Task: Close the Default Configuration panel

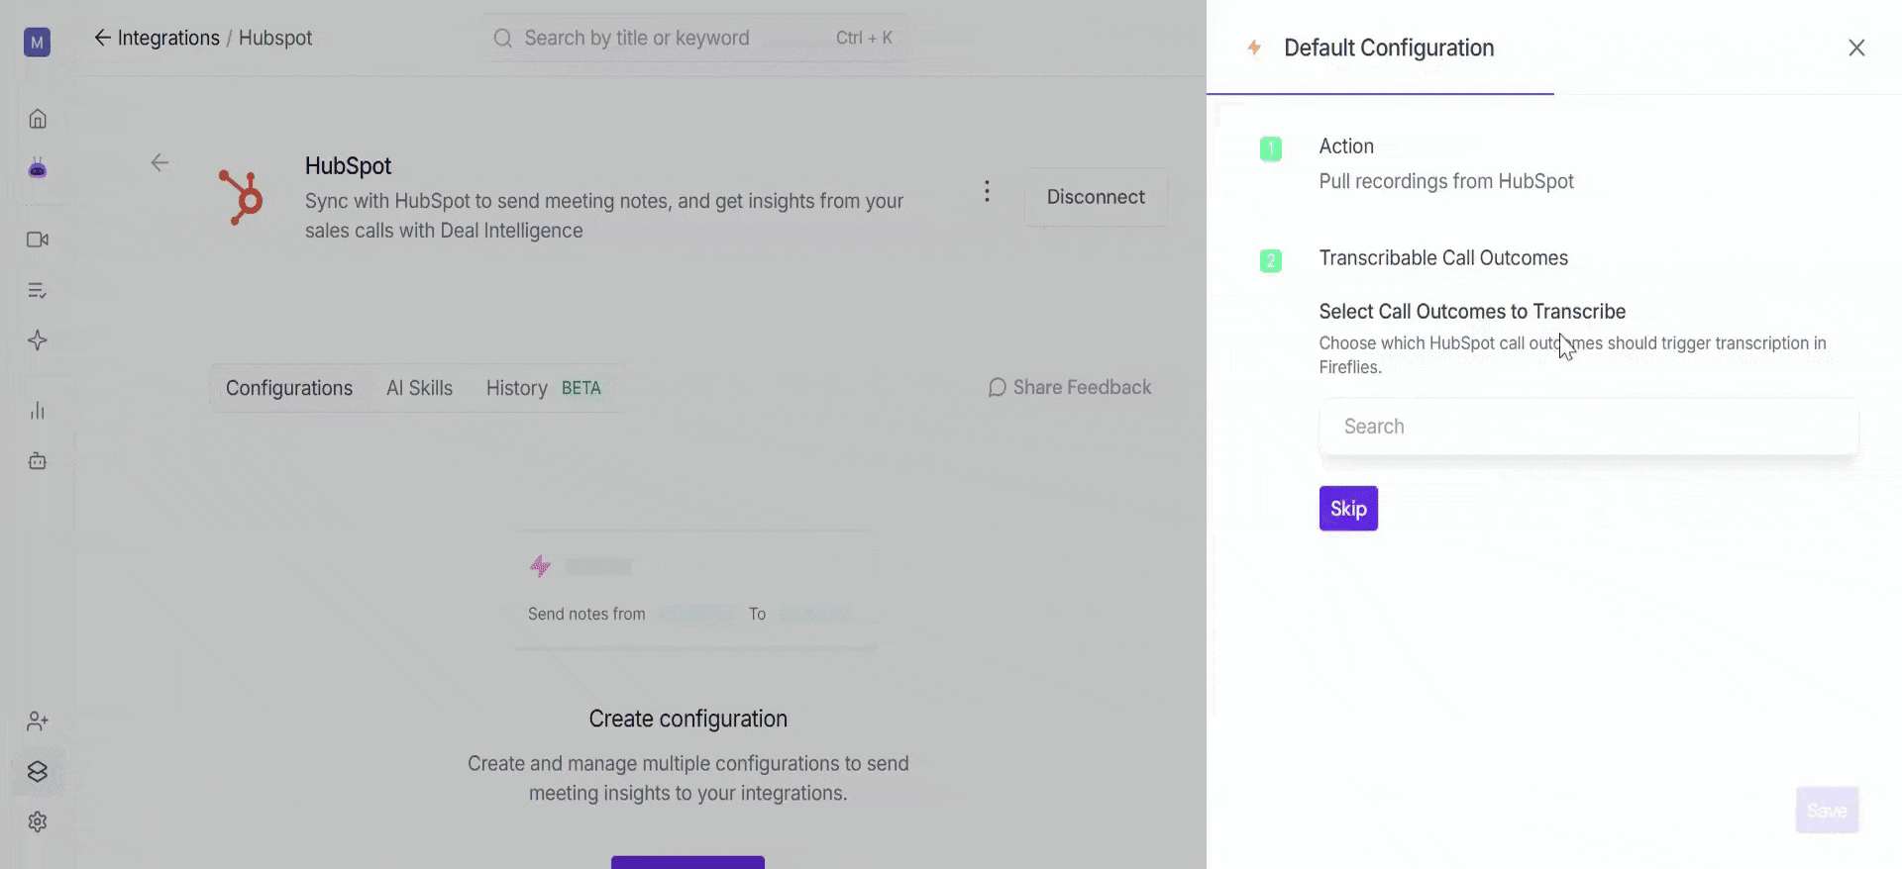Action: (1856, 48)
